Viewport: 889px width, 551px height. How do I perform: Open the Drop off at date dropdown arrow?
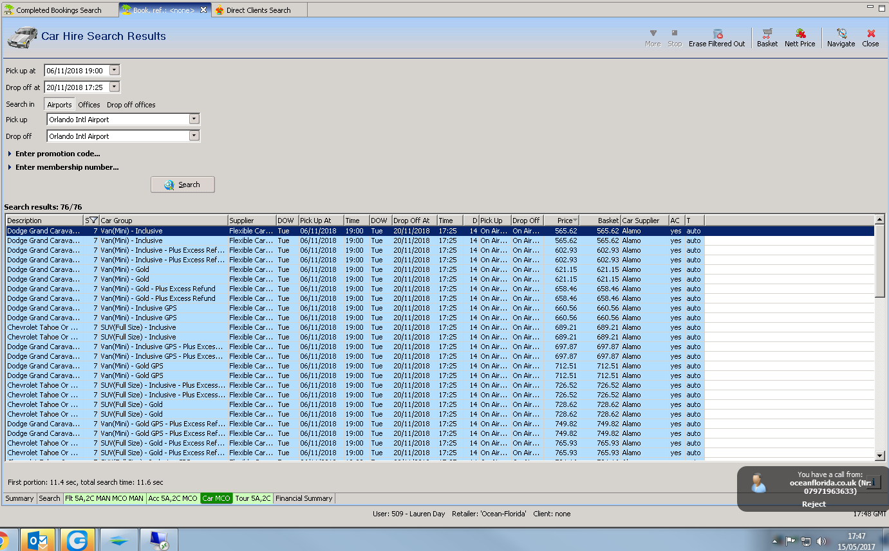pyautogui.click(x=115, y=87)
